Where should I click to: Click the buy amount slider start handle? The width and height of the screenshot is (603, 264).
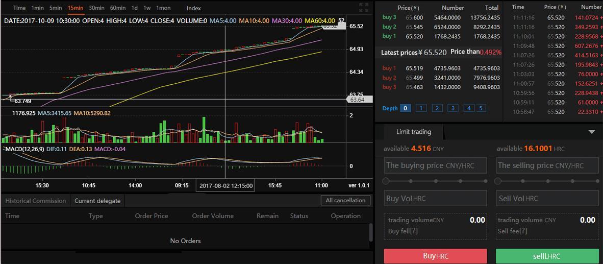pyautogui.click(x=386, y=181)
